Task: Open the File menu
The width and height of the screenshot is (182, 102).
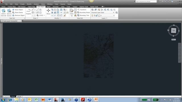Action: pos(6,4)
